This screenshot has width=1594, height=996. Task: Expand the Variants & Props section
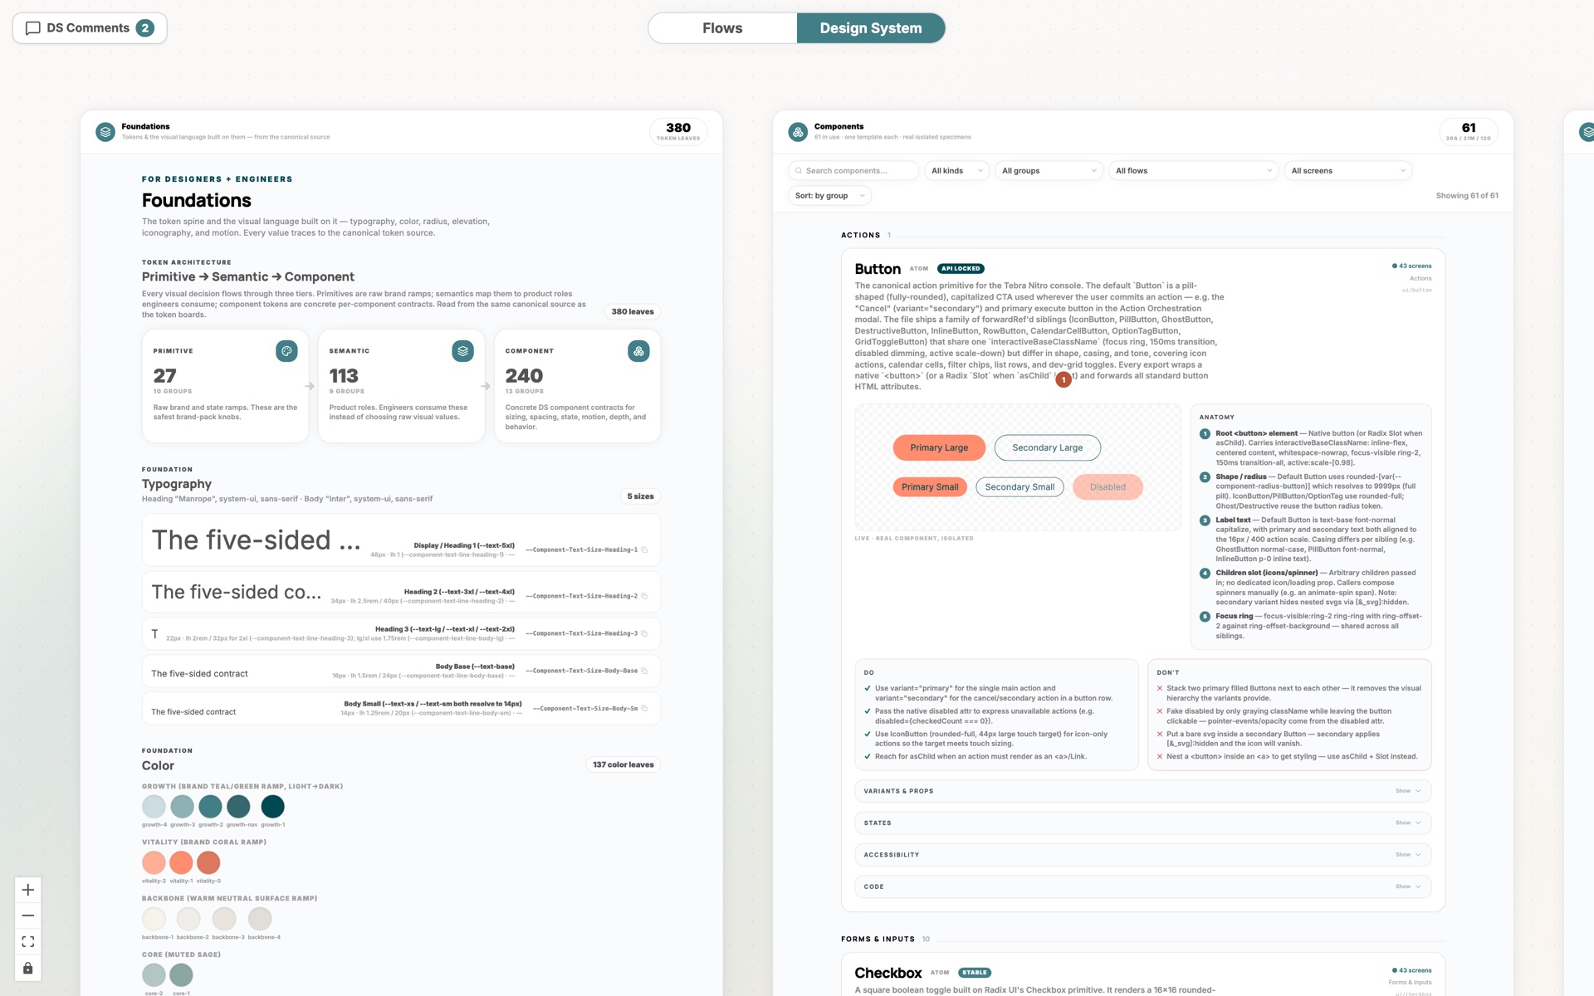(x=1142, y=791)
